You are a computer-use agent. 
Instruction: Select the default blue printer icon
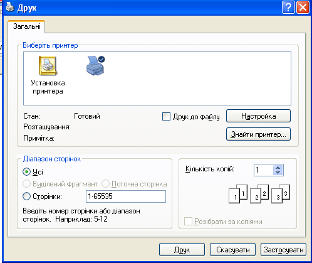(x=95, y=65)
